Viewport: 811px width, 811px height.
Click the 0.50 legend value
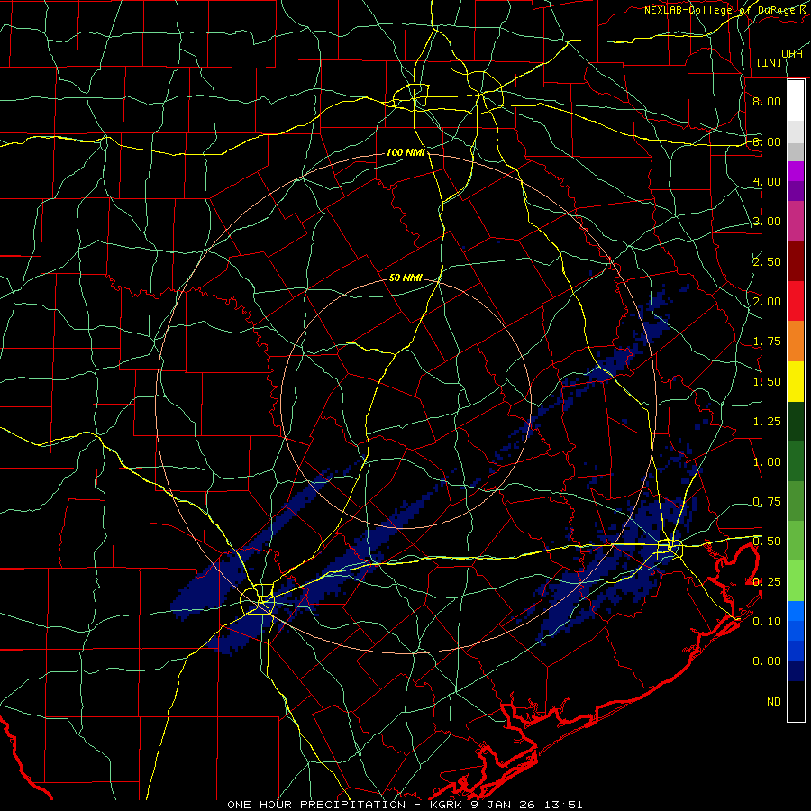click(x=767, y=542)
